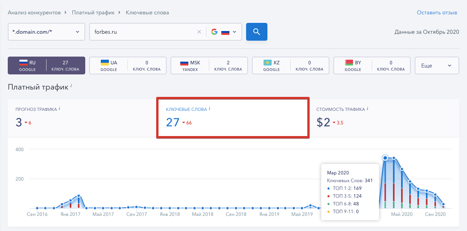The width and height of the screenshot is (467, 231).
Task: Click Ключевых Слов: 341 in tooltip
Action: (x=350, y=181)
